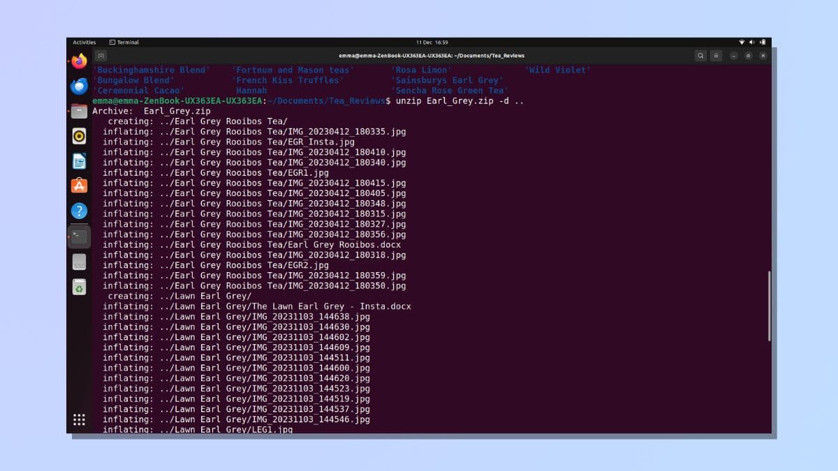Open the Trash from the dock
Screen dimensions: 838x471
79,287
